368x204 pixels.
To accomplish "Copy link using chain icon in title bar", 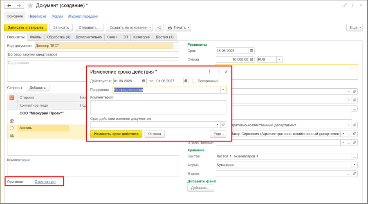I will [345, 5].
